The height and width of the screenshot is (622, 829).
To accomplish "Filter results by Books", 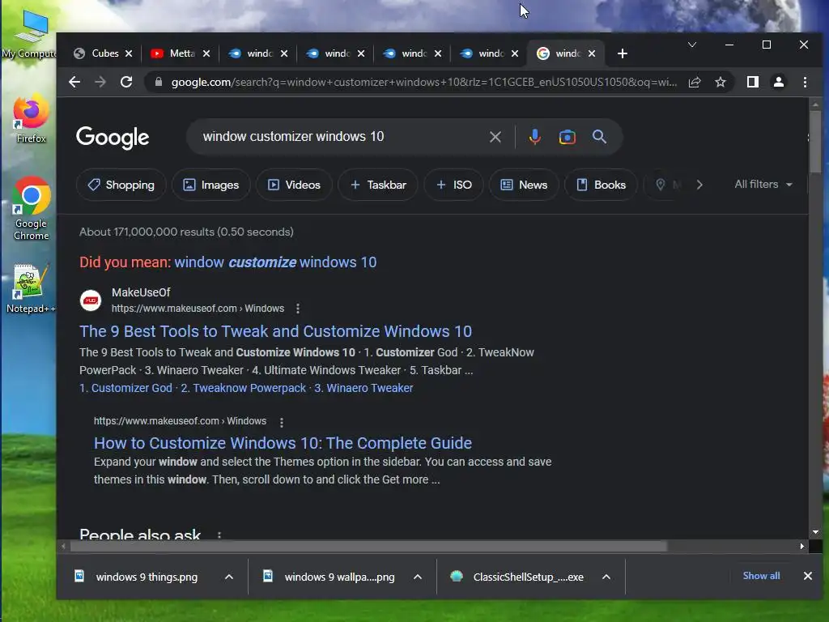I will point(601,185).
